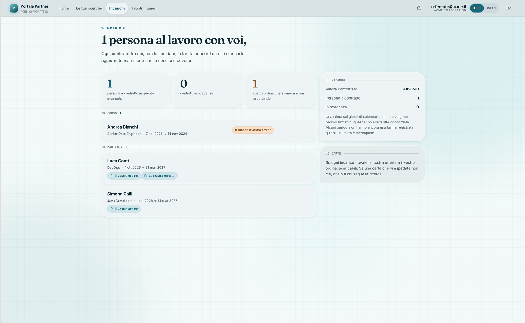525x323 pixels.
Task: Log out with the Esci button
Action: pos(509,8)
